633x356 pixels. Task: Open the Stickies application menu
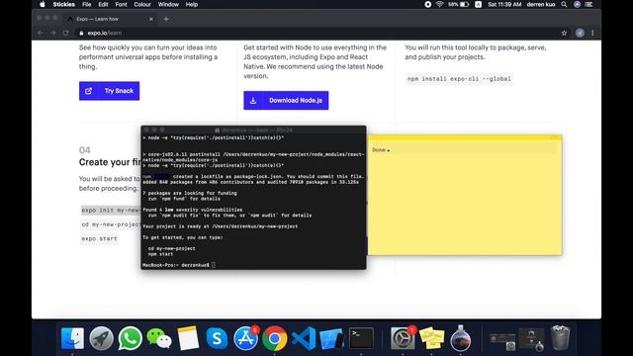point(63,4)
